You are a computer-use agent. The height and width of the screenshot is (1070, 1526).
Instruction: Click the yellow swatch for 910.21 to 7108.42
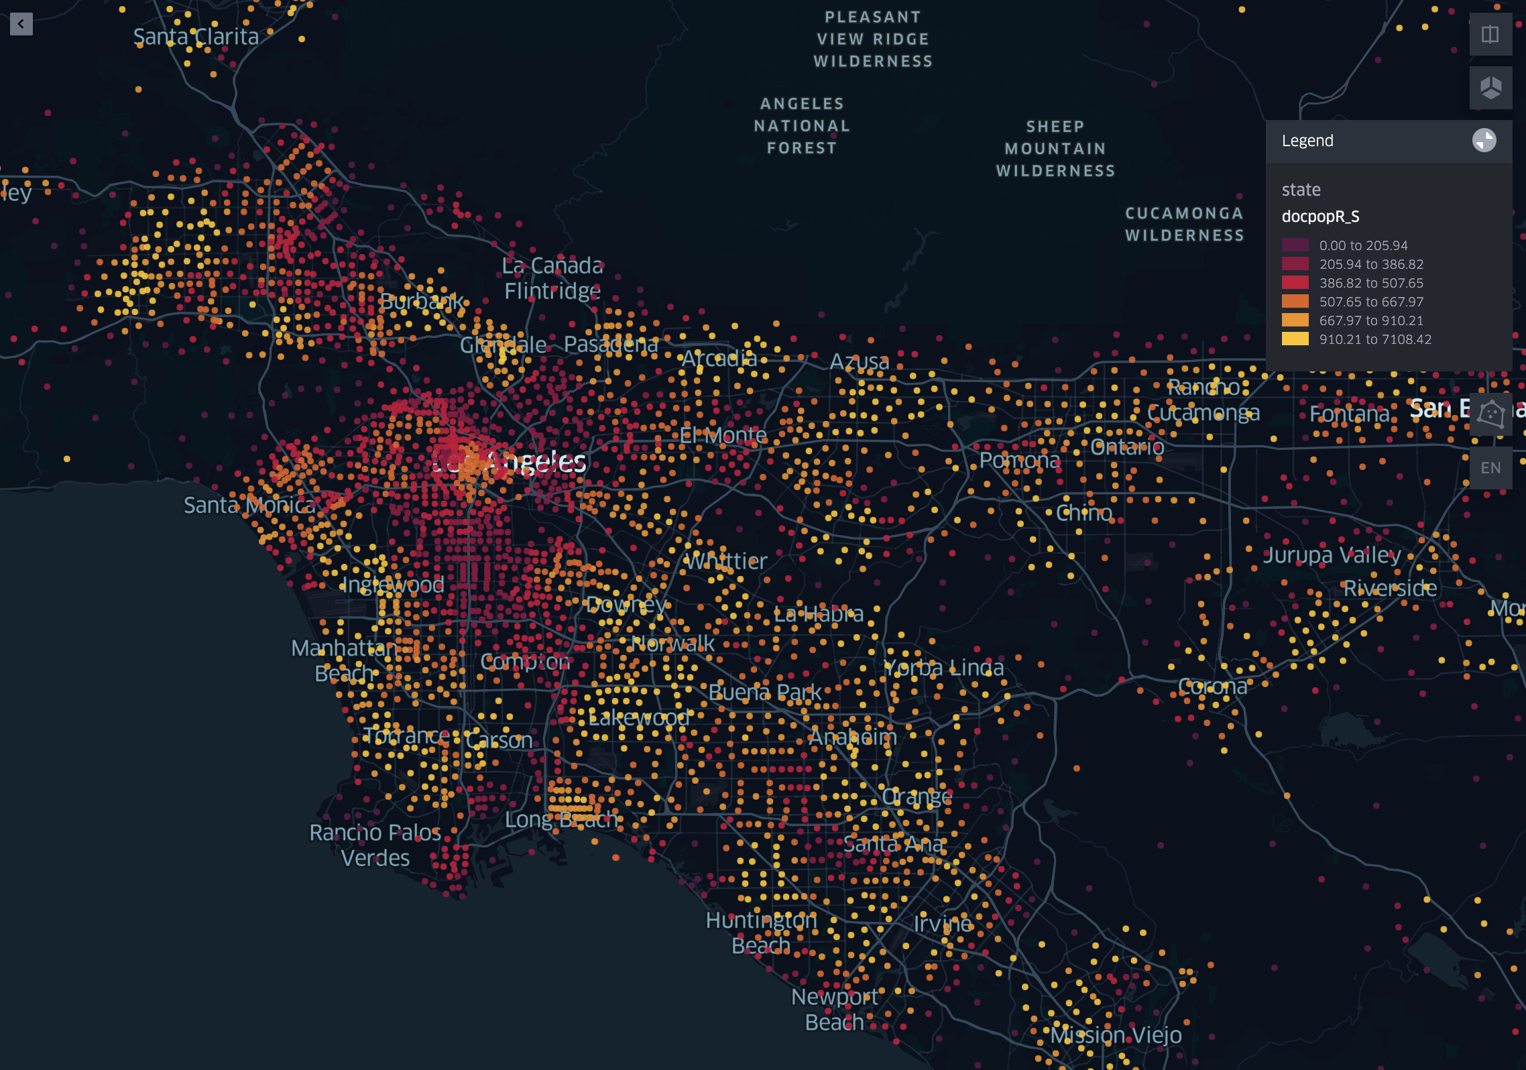pos(1294,339)
